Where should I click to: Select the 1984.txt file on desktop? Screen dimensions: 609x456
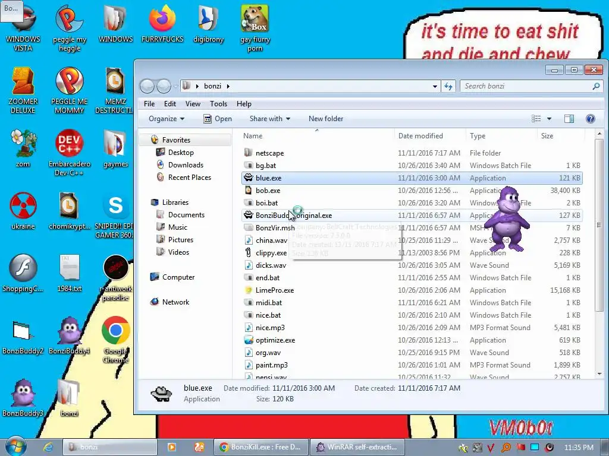(69, 273)
